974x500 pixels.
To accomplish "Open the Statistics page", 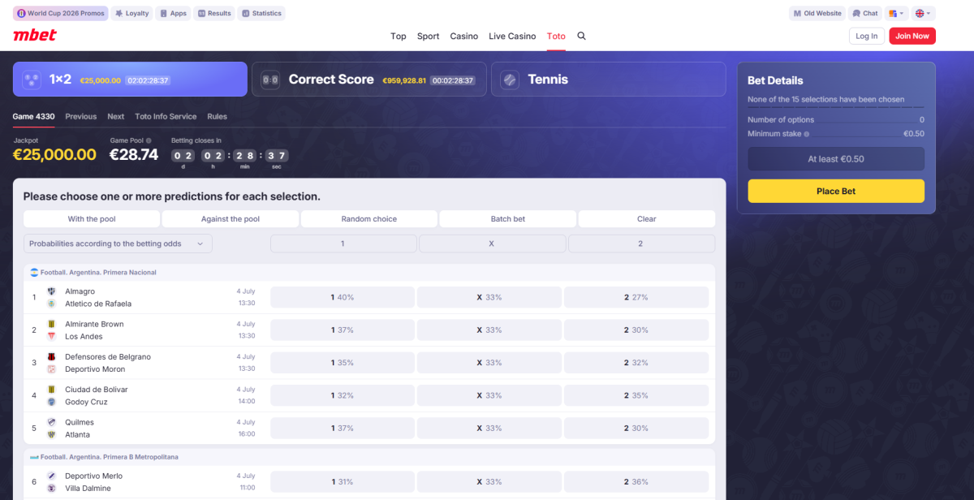I will pyautogui.click(x=261, y=13).
